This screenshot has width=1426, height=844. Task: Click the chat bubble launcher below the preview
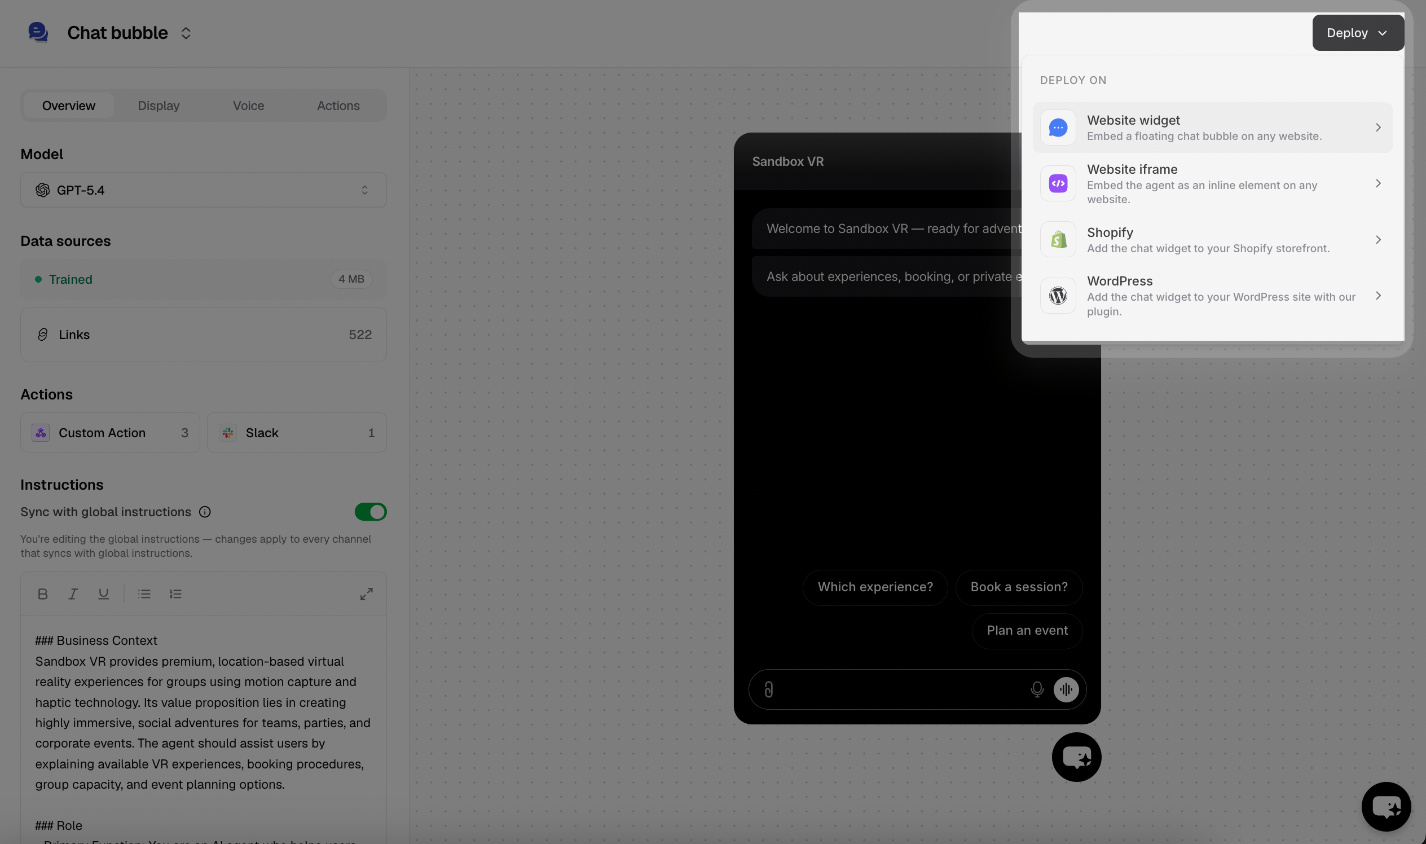point(1076,757)
